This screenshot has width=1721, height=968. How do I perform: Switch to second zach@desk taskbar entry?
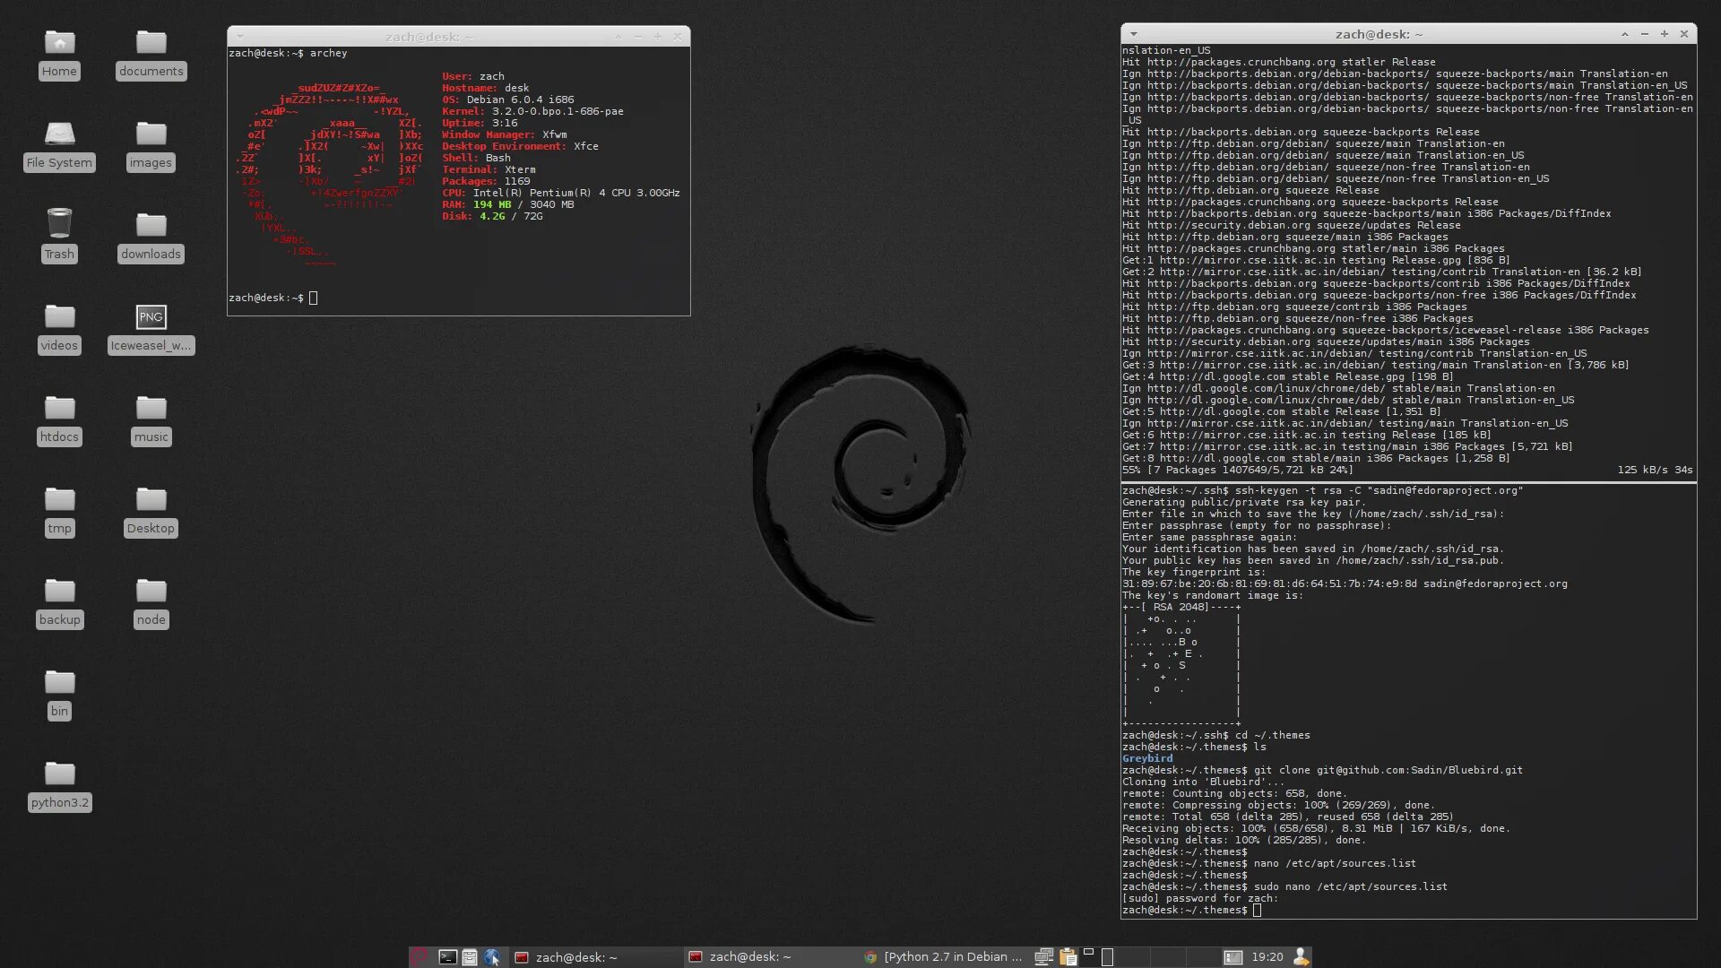pyautogui.click(x=749, y=957)
